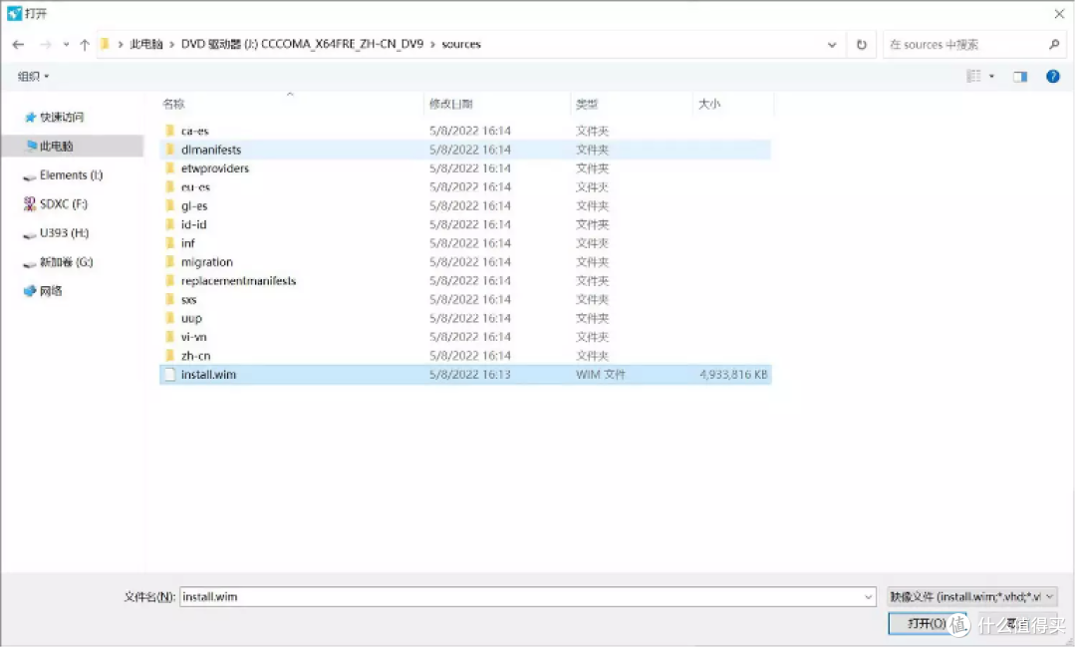Open the help question mark icon
This screenshot has width=1076, height=648.
tap(1053, 76)
